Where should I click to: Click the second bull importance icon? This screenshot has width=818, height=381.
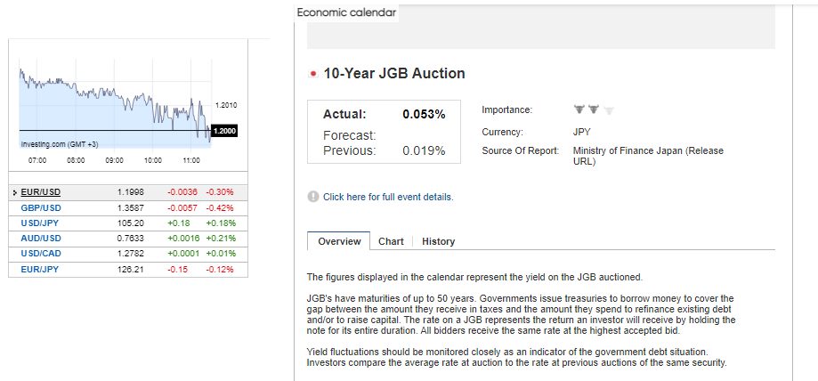(x=594, y=110)
